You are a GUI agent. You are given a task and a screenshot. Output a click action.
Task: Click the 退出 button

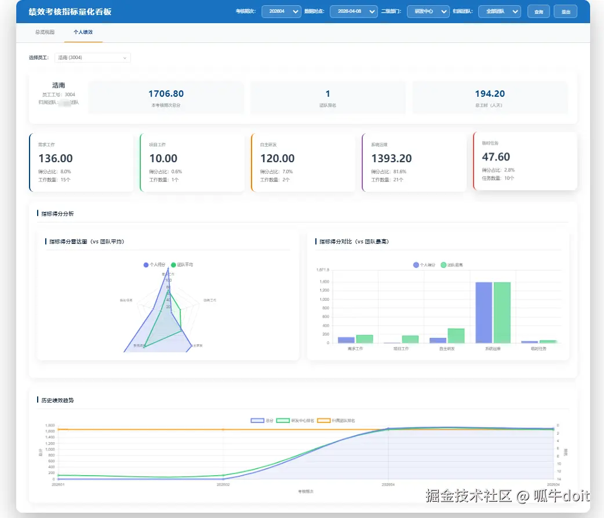click(566, 12)
